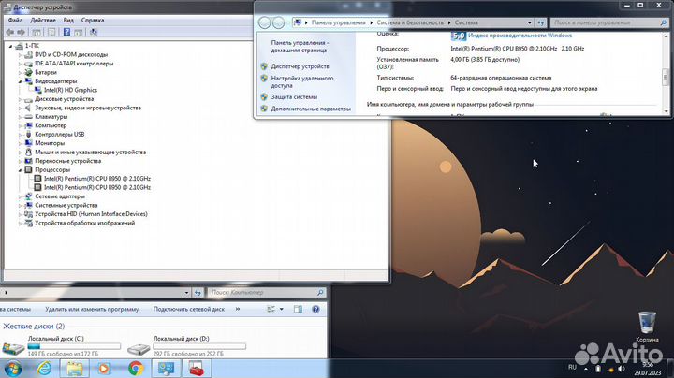Refresh the Control Panel address bar
The width and height of the screenshot is (674, 378).
[541, 22]
